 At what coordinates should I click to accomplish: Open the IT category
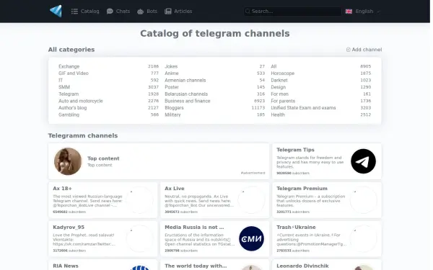pyautogui.click(x=61, y=80)
